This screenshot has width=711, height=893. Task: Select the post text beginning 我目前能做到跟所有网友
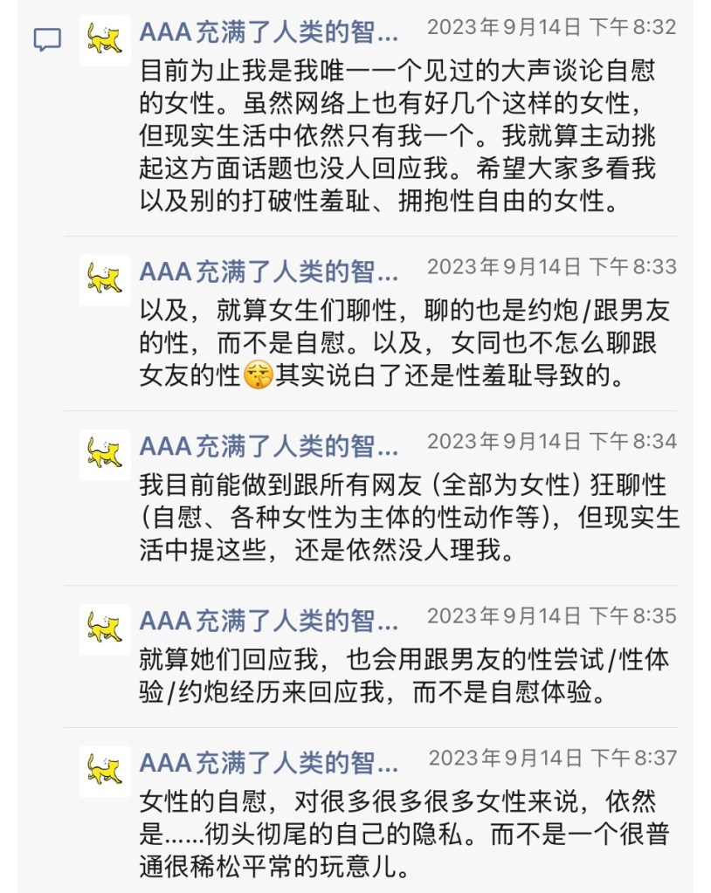click(x=409, y=518)
